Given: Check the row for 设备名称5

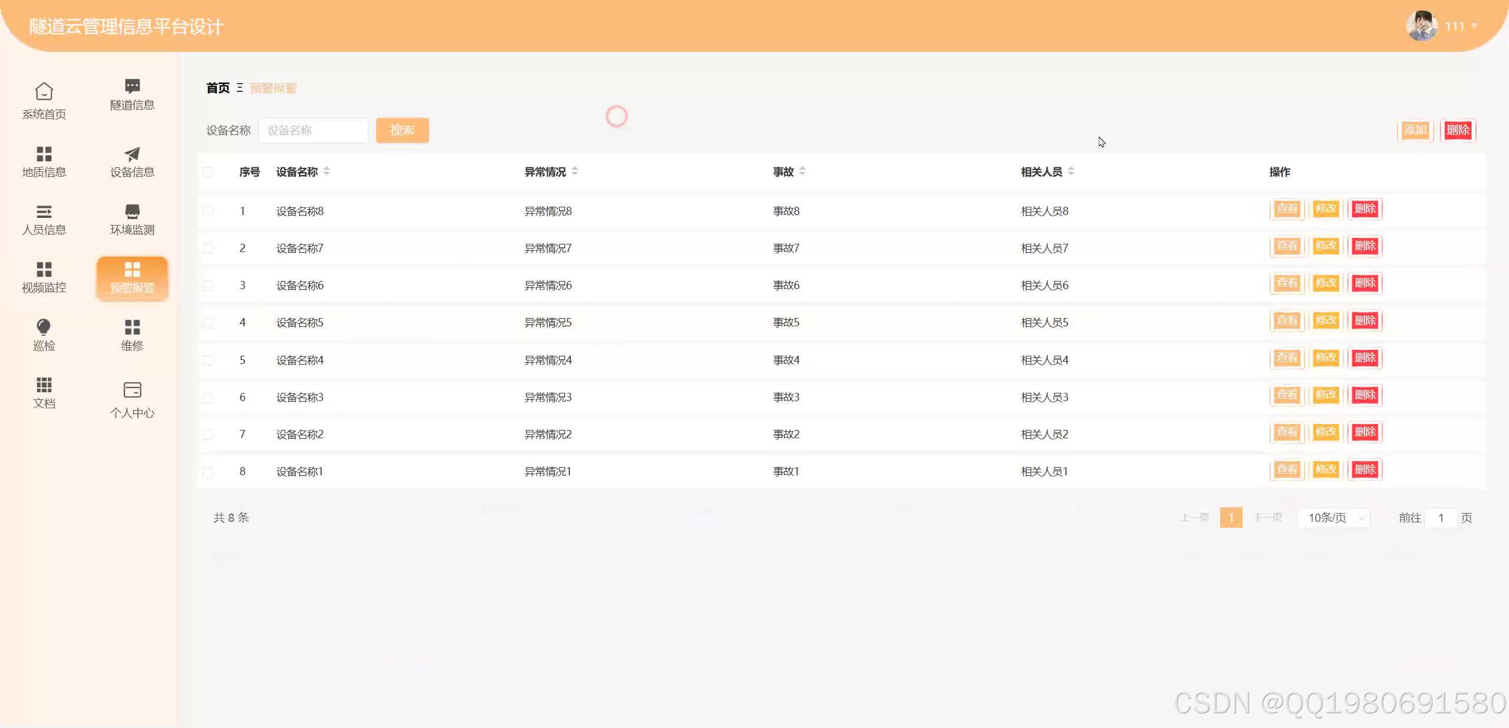Looking at the screenshot, I should point(208,323).
